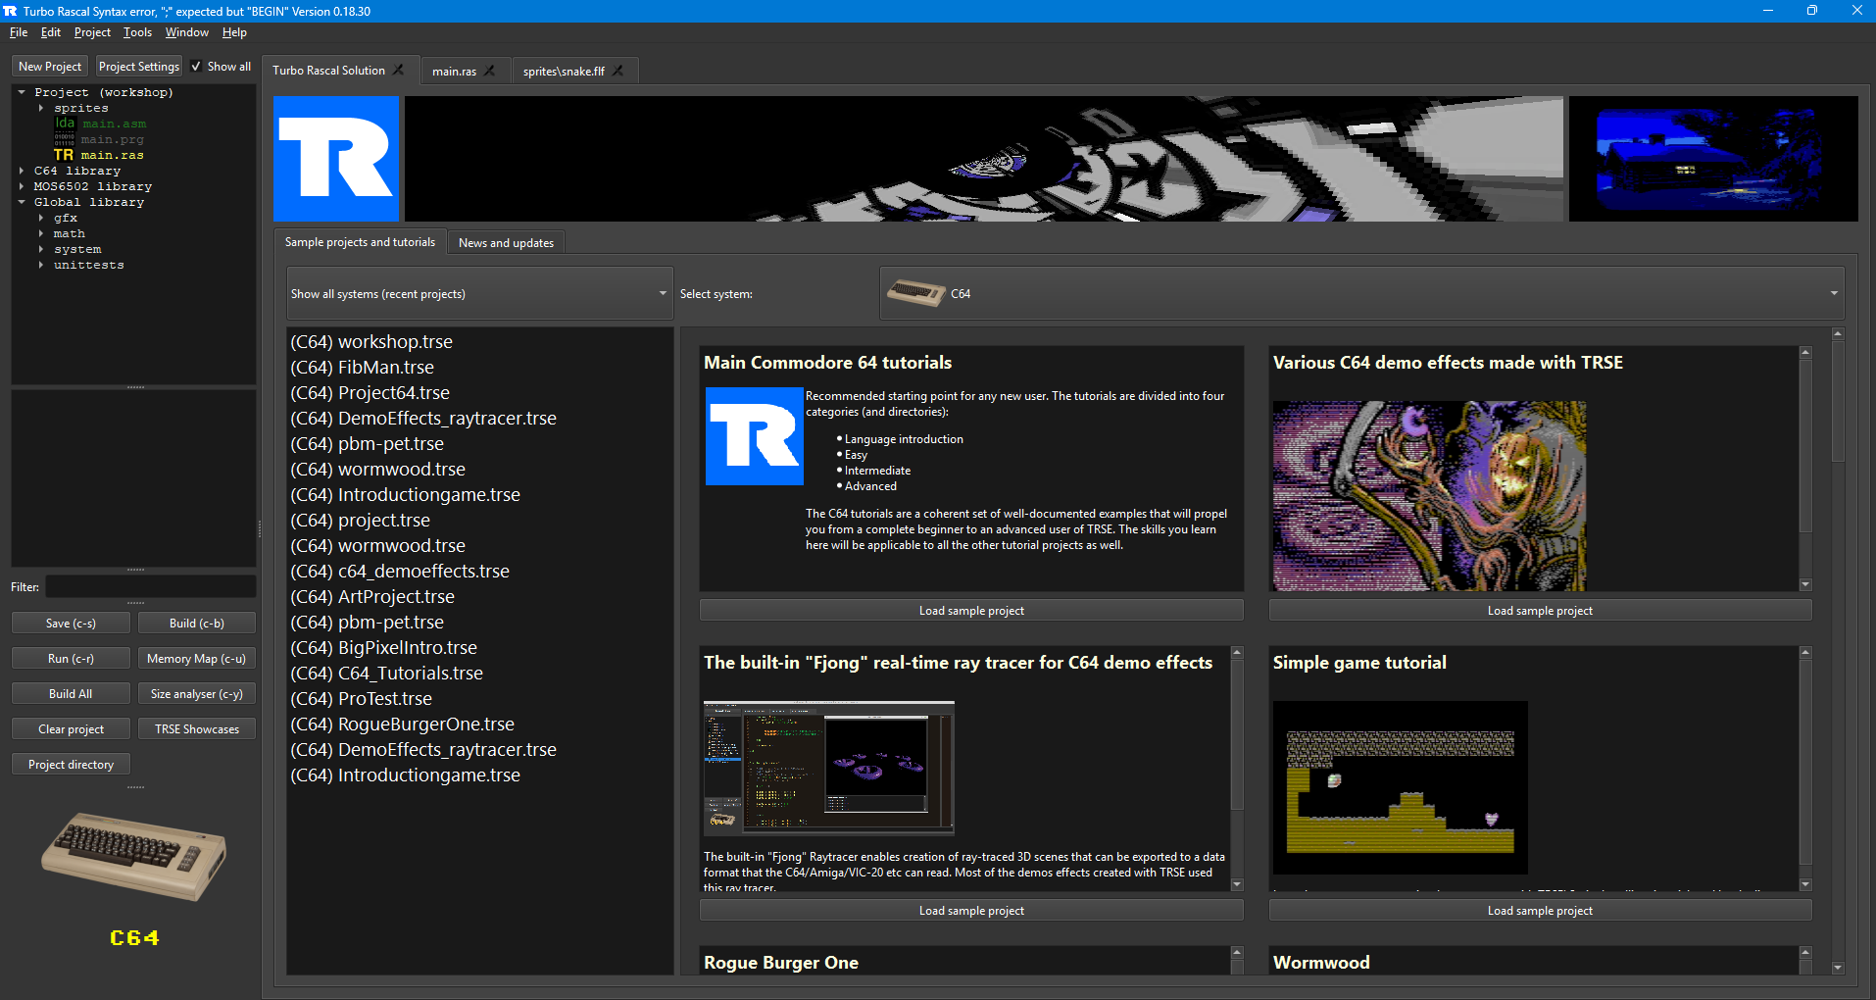Select (C64) RogueBurgerOne.trse project
This screenshot has width=1876, height=1000.
[402, 724]
